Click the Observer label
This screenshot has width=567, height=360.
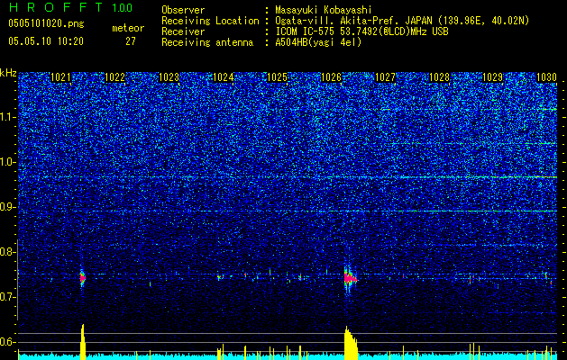(183, 10)
